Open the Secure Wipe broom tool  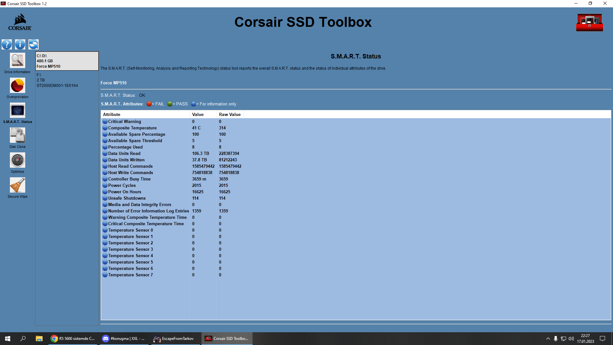(x=17, y=185)
